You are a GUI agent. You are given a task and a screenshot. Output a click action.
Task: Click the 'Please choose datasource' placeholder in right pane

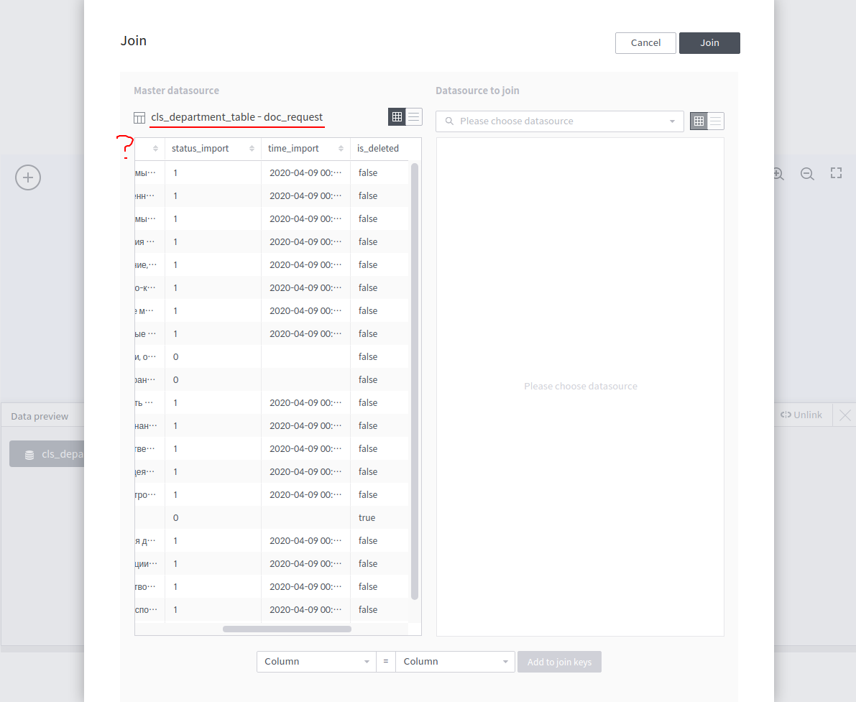[x=580, y=387]
